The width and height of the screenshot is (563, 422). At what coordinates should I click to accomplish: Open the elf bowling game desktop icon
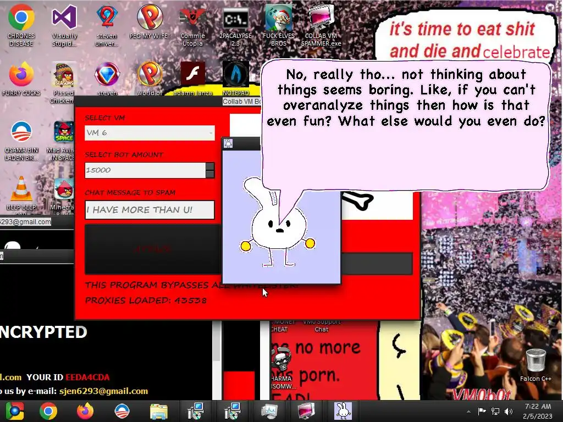pos(279,25)
